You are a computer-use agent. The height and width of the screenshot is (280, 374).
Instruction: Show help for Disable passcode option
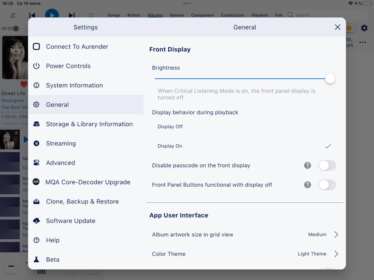pos(308,165)
